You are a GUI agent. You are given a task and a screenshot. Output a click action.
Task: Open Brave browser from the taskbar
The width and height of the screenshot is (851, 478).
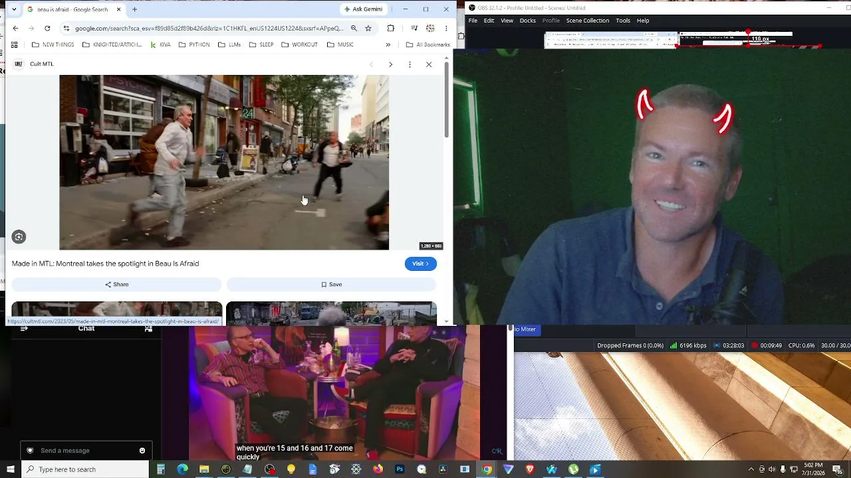coord(530,469)
